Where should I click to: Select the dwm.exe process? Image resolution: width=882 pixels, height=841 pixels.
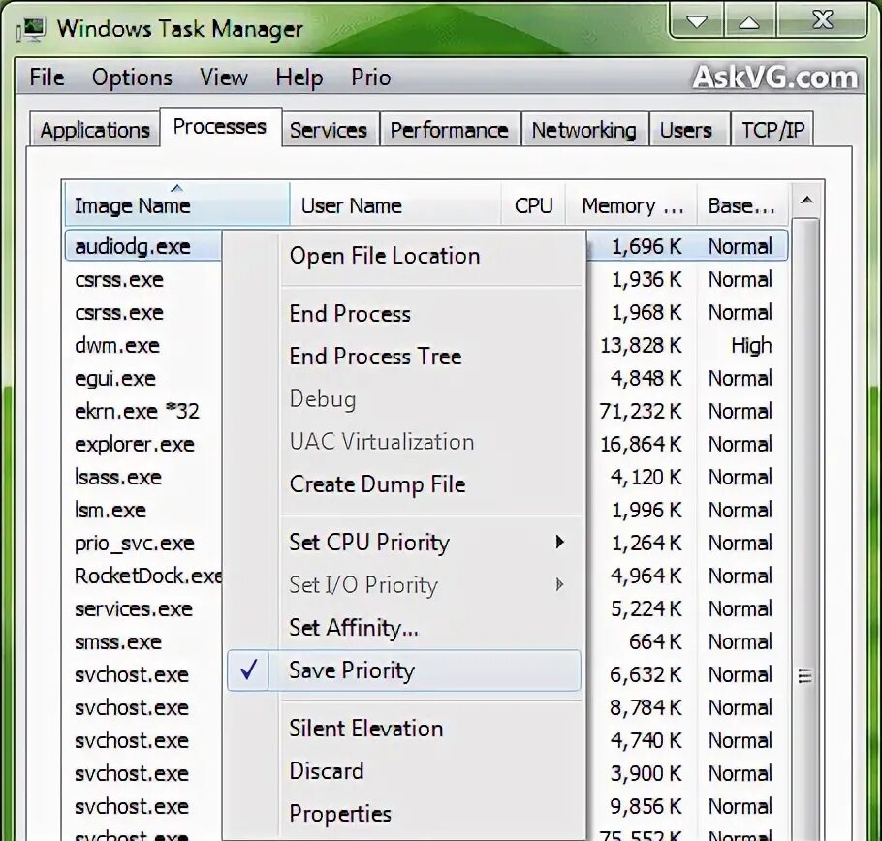tap(117, 345)
